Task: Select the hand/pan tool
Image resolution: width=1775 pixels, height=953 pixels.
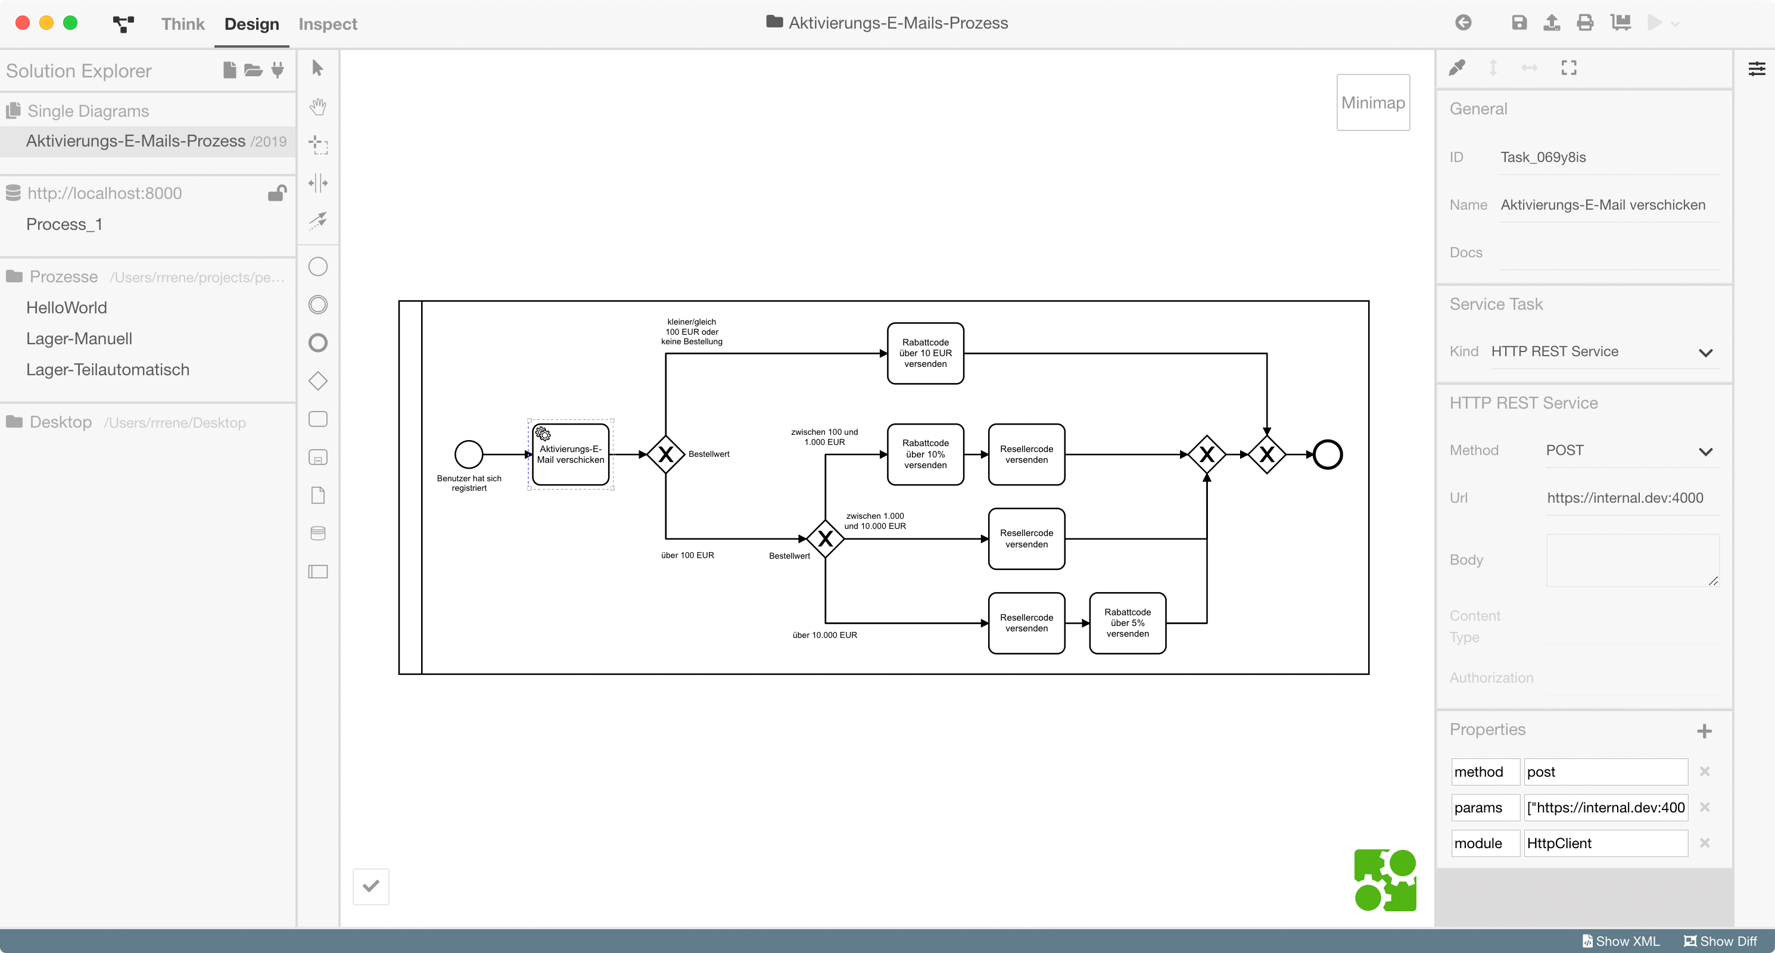Action: [x=319, y=105]
